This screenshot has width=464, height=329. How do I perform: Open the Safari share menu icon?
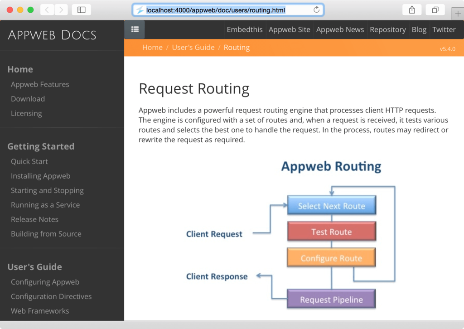click(x=412, y=10)
